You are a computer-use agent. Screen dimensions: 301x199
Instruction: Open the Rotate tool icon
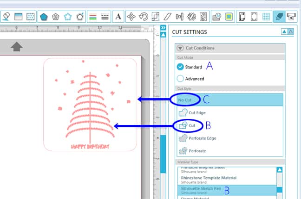pos(144,17)
